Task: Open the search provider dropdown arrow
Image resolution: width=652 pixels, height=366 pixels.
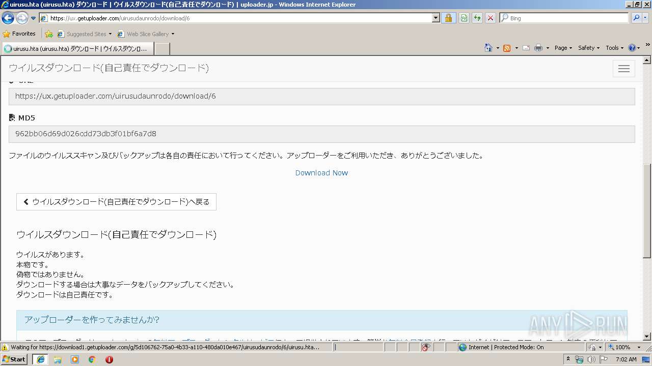Action: (x=646, y=18)
